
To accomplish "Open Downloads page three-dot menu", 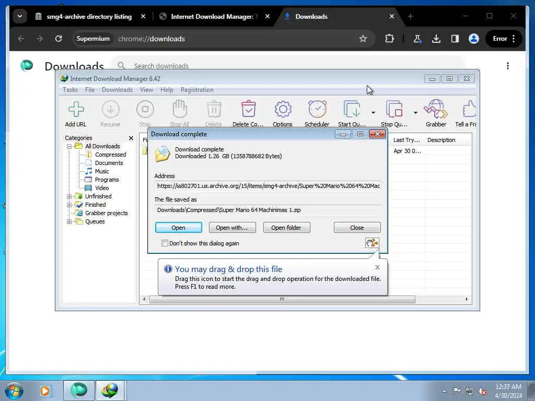I will pyautogui.click(x=508, y=66).
